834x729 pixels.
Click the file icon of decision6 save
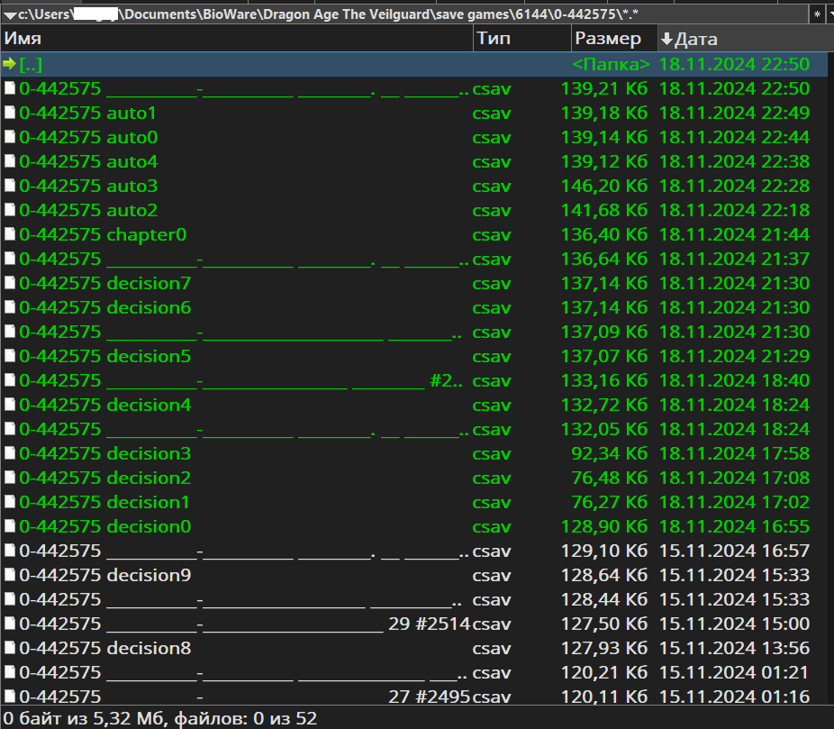[10, 307]
